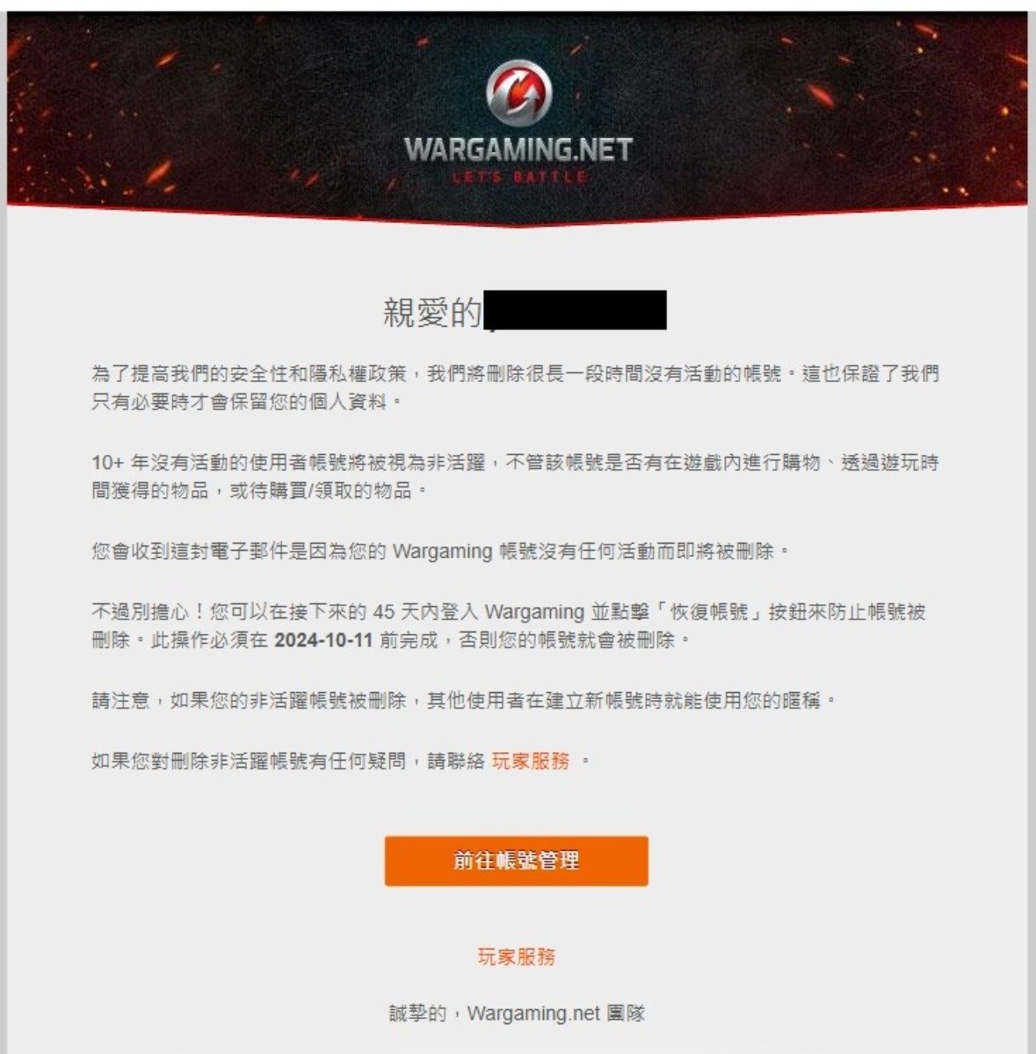Image resolution: width=1036 pixels, height=1054 pixels.
Task: Click the word Wargaming before 帳號沒有任何活動
Action: (x=442, y=552)
